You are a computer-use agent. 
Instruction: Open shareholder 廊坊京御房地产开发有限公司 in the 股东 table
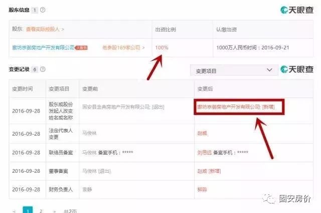click(x=43, y=48)
